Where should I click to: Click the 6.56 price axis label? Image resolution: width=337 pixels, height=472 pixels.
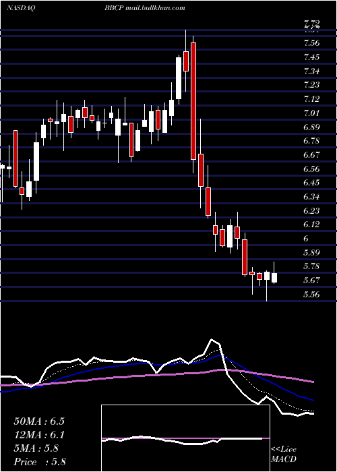pos(311,169)
